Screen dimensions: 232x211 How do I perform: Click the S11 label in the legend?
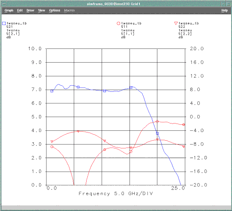[124, 27]
